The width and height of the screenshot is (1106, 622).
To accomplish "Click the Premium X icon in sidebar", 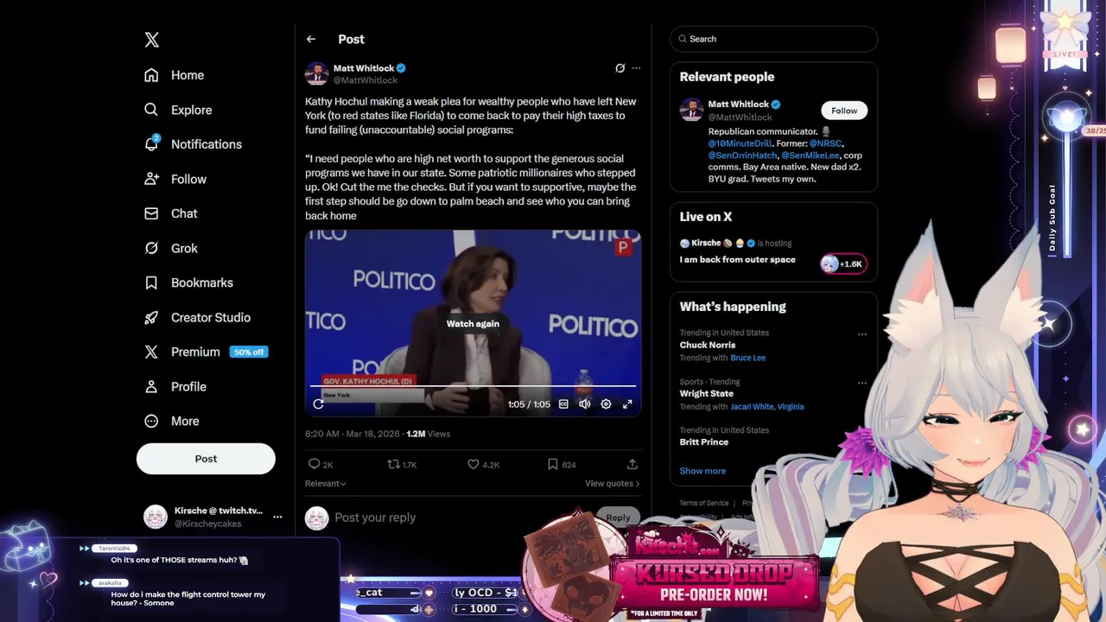I will pyautogui.click(x=151, y=352).
